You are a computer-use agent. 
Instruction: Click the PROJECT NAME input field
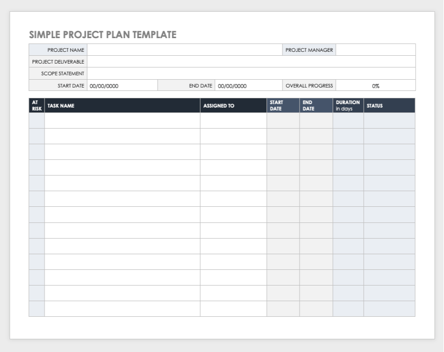pyautogui.click(x=186, y=50)
